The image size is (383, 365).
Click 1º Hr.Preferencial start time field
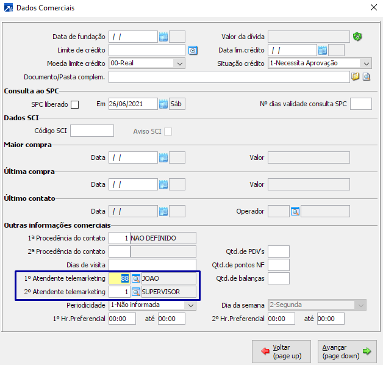point(122,319)
